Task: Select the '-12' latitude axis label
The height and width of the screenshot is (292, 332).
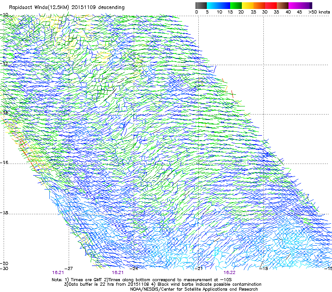Action: pos(4,63)
